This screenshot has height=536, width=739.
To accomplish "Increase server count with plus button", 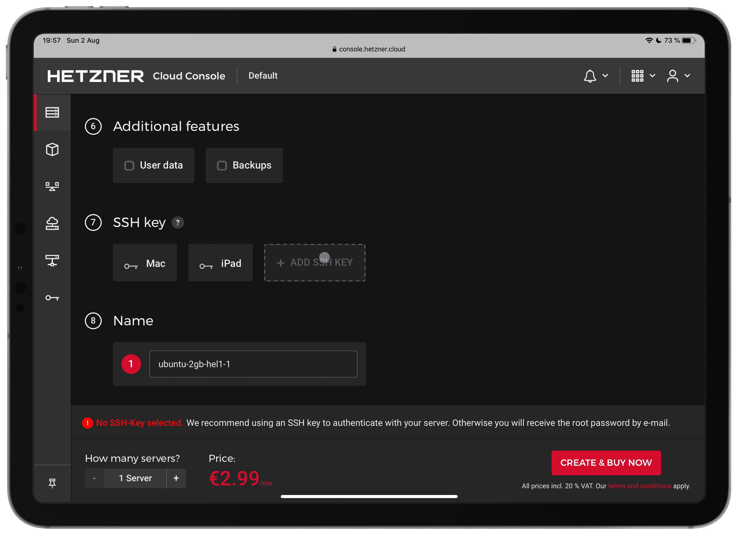I will [176, 478].
